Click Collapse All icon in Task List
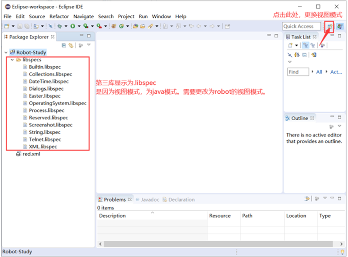This screenshot has width=348, height=257. coord(305,55)
